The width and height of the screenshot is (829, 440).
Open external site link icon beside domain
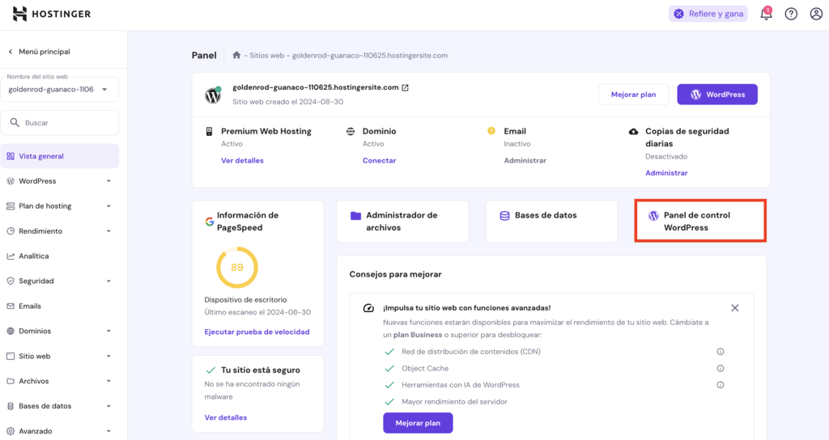tap(406, 87)
